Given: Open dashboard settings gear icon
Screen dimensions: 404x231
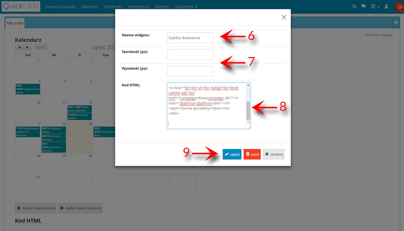Looking at the screenshot, I should coord(396,22).
